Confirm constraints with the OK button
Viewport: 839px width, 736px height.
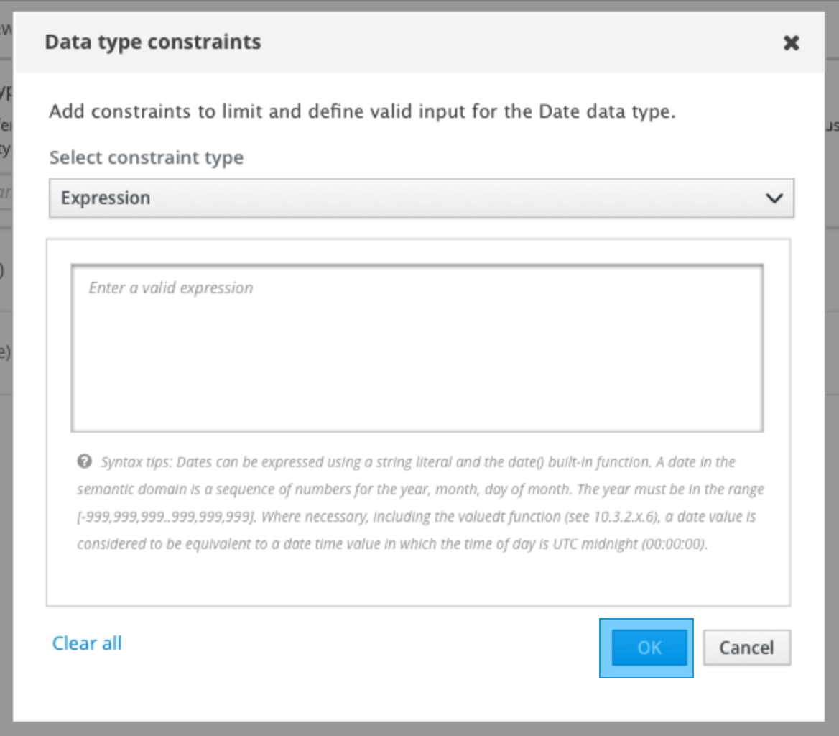[649, 648]
